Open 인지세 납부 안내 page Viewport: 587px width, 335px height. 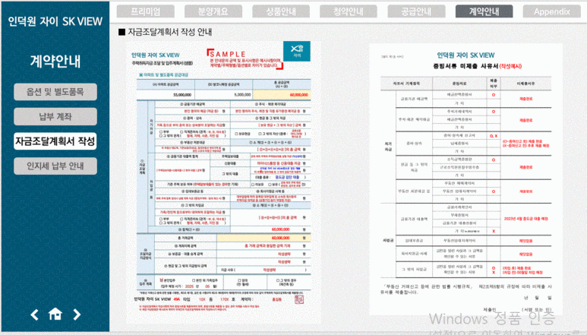(55, 166)
